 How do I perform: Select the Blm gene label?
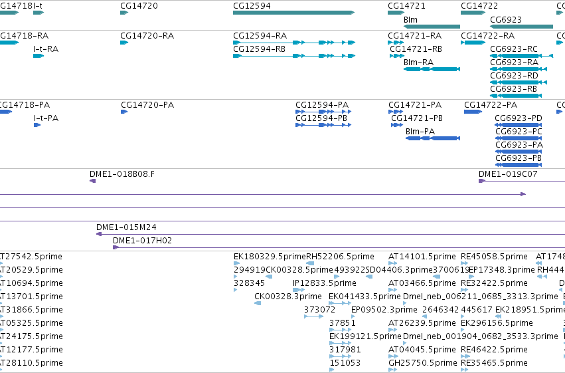pos(410,19)
